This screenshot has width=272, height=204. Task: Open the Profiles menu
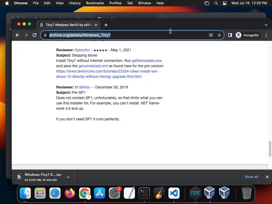(115, 3)
